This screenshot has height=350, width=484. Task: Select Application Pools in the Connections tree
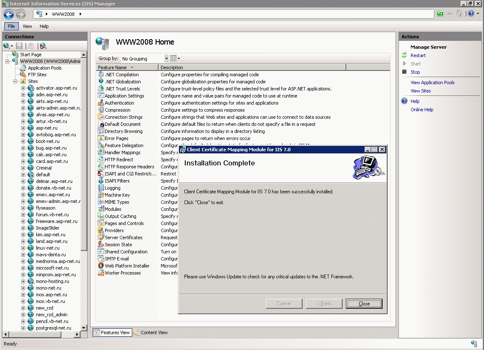tap(45, 68)
